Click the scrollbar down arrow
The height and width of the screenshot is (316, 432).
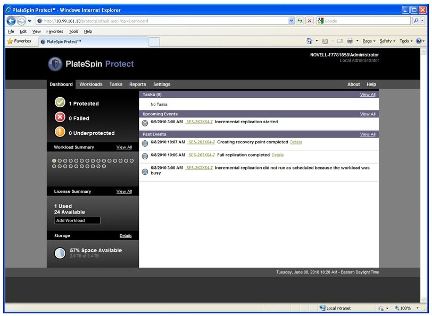click(x=423, y=300)
